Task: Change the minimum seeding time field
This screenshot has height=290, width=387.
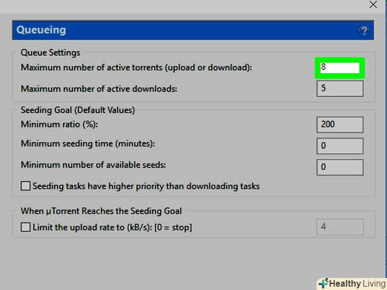Action: tap(340, 146)
